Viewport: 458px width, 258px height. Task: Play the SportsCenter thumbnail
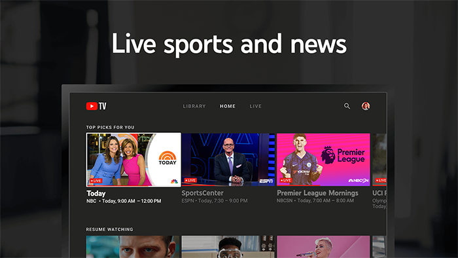click(x=228, y=160)
